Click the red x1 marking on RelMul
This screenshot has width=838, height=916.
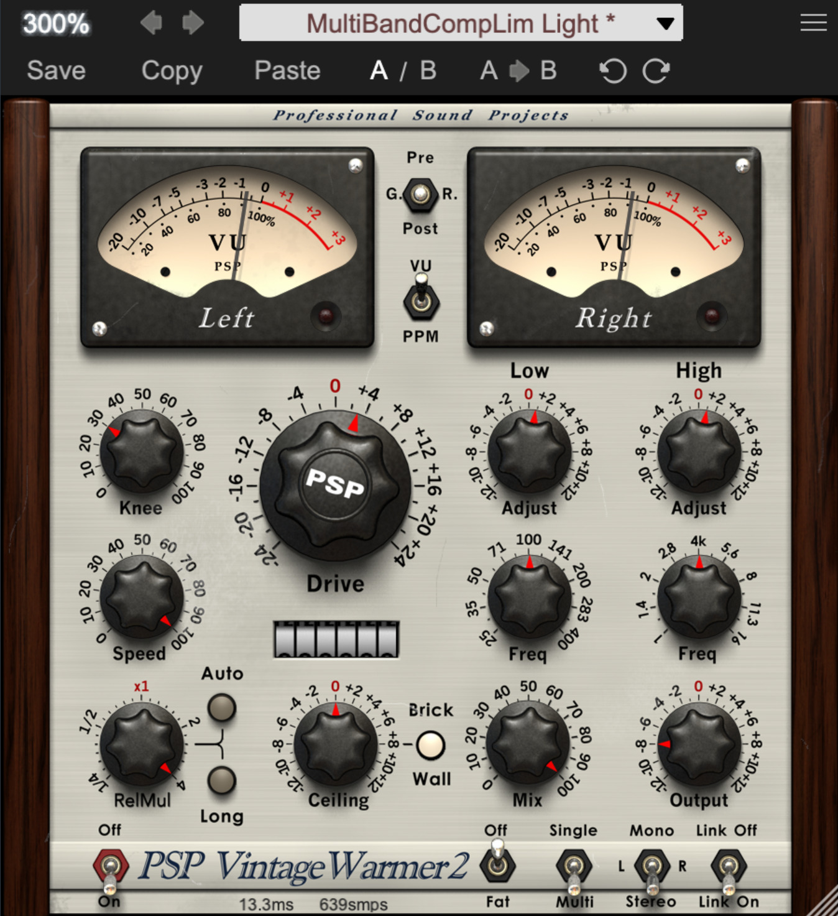(141, 687)
